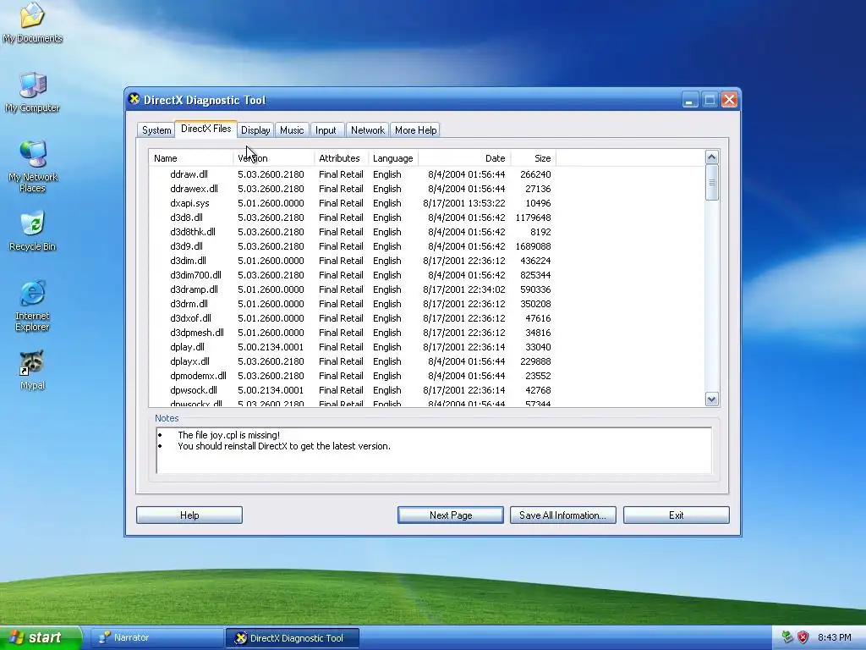
Task: Click the Attributes column header
Action: point(342,158)
